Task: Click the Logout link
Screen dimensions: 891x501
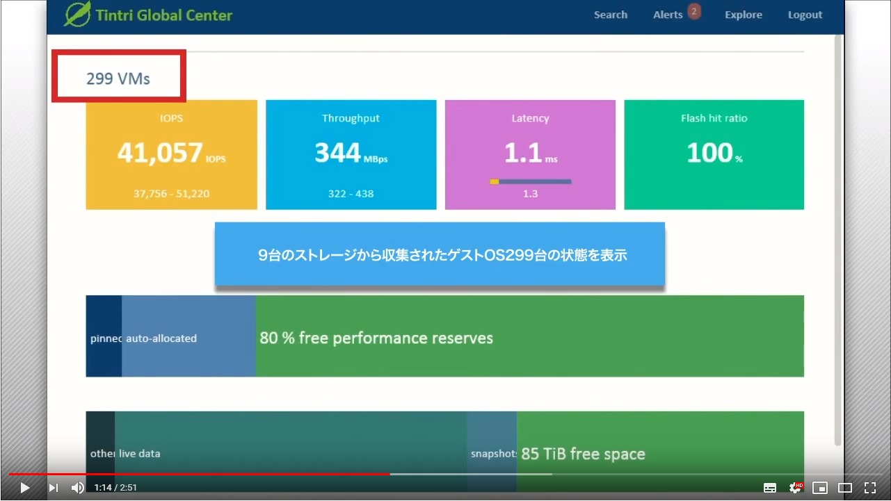Action: pos(804,14)
